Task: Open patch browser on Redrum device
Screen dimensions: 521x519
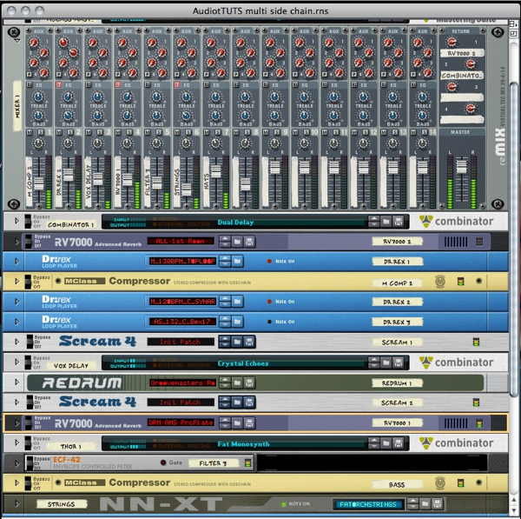Action: coord(237,383)
